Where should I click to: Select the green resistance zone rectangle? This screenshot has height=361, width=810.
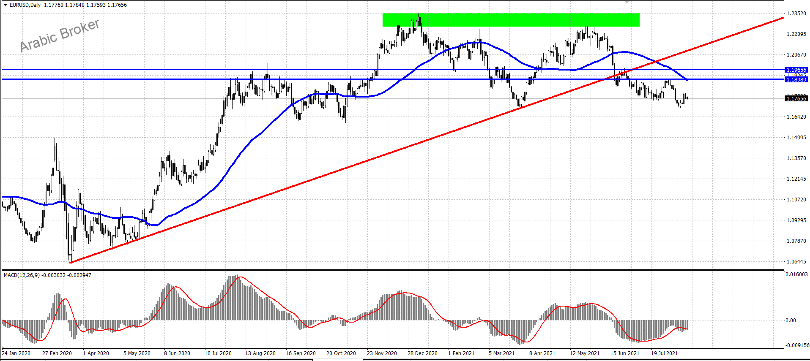point(511,20)
